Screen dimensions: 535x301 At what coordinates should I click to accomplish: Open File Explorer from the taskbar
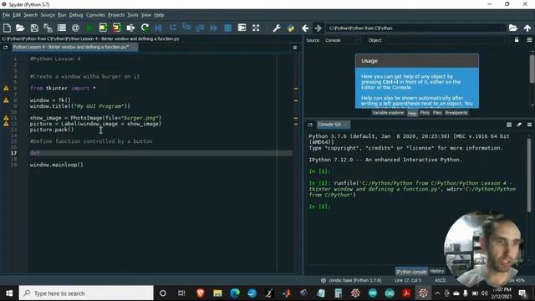217,293
